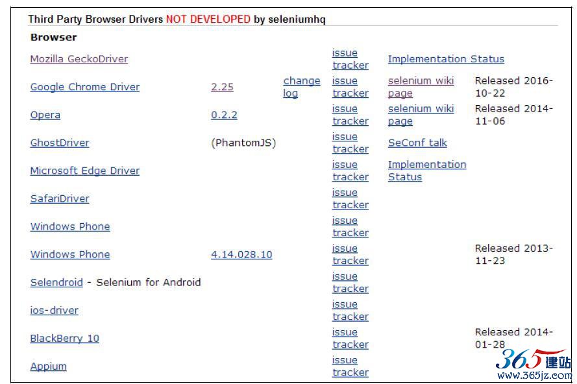
Task: Open the Chrome Driver change log
Action: (x=302, y=87)
